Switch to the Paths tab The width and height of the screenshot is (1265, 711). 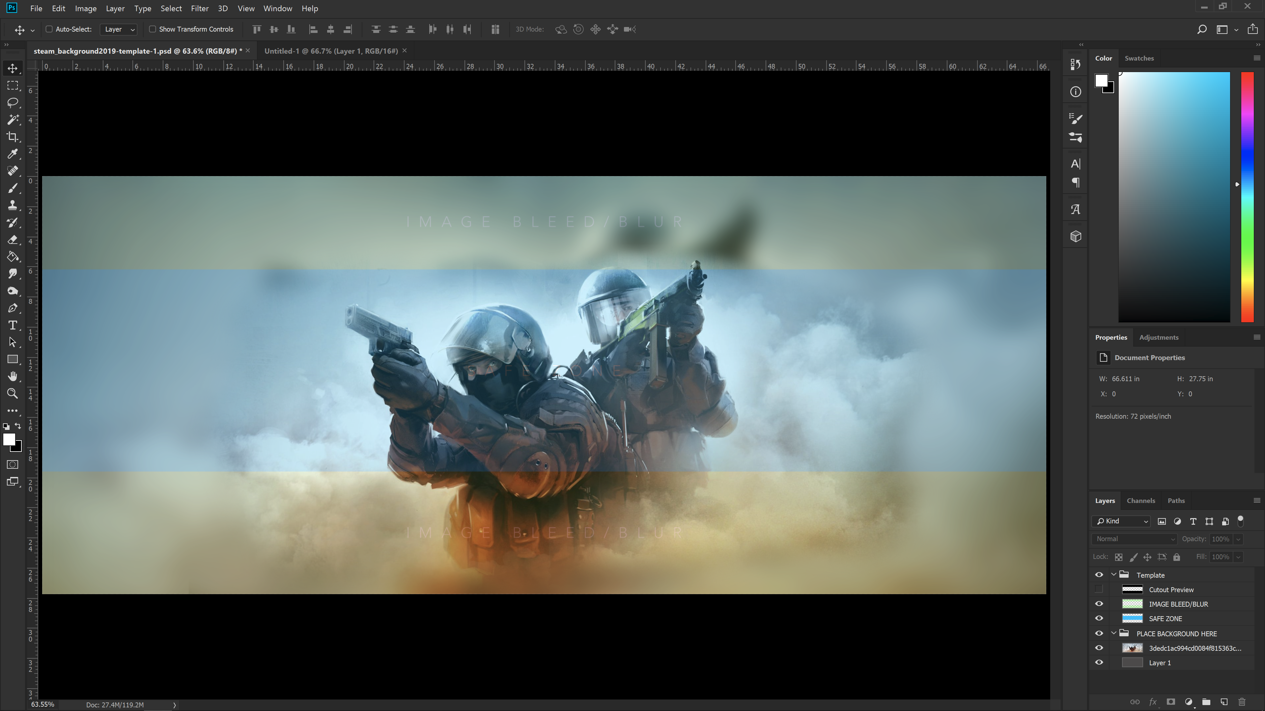coord(1176,500)
